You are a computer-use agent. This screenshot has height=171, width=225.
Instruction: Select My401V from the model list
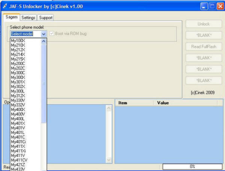coord(26,128)
